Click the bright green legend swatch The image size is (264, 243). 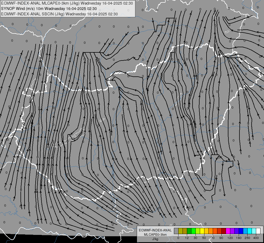click(x=193, y=231)
